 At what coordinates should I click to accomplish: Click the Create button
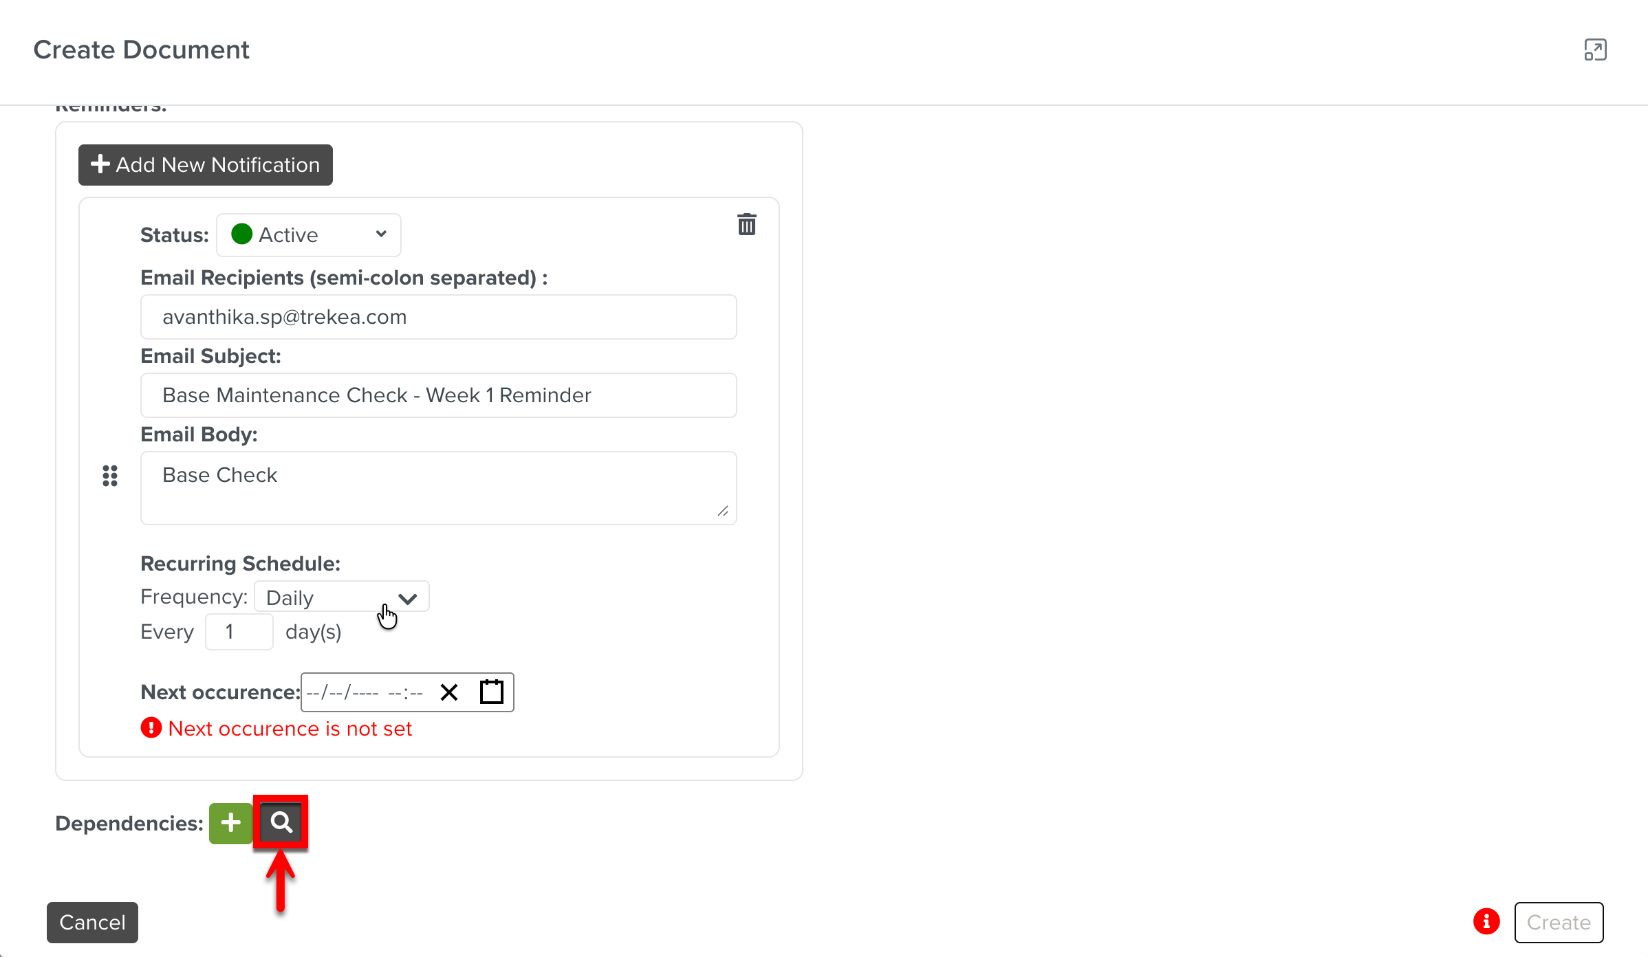tap(1559, 923)
